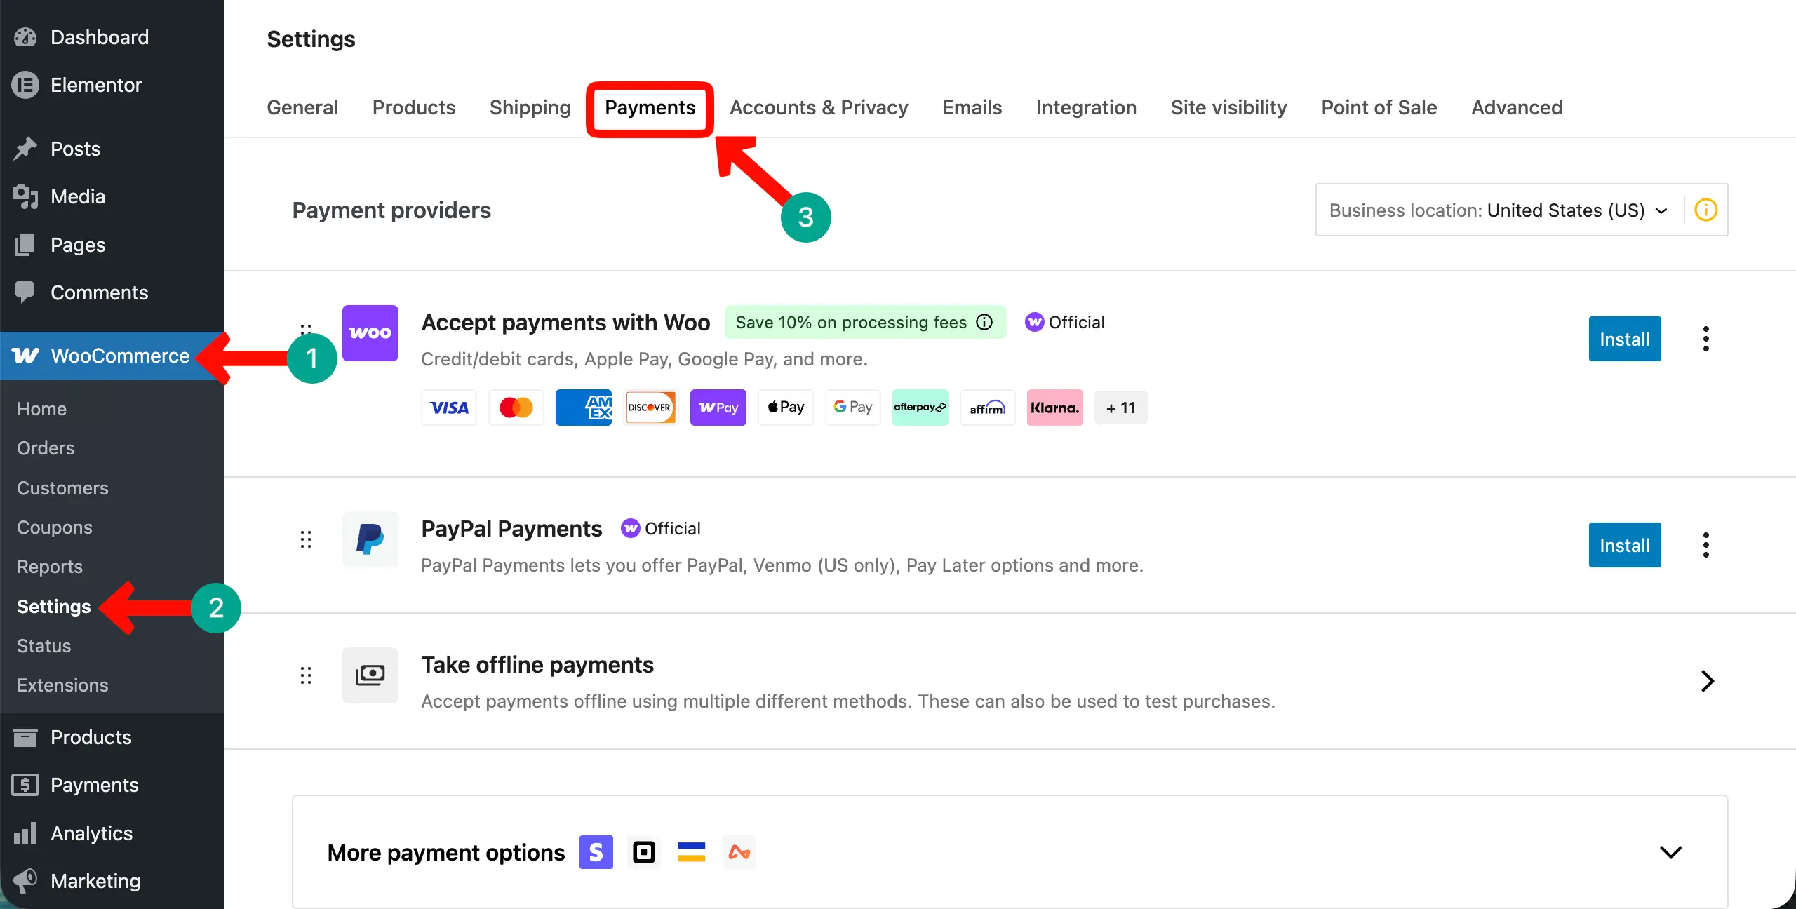This screenshot has width=1796, height=909.
Task: Open Marketing megaphone icon
Action: pos(25,881)
